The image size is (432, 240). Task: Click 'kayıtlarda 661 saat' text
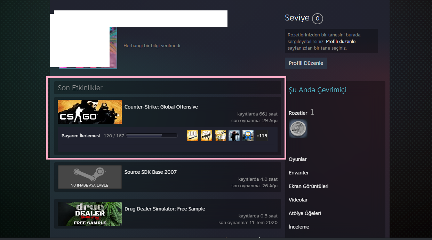[x=257, y=114]
